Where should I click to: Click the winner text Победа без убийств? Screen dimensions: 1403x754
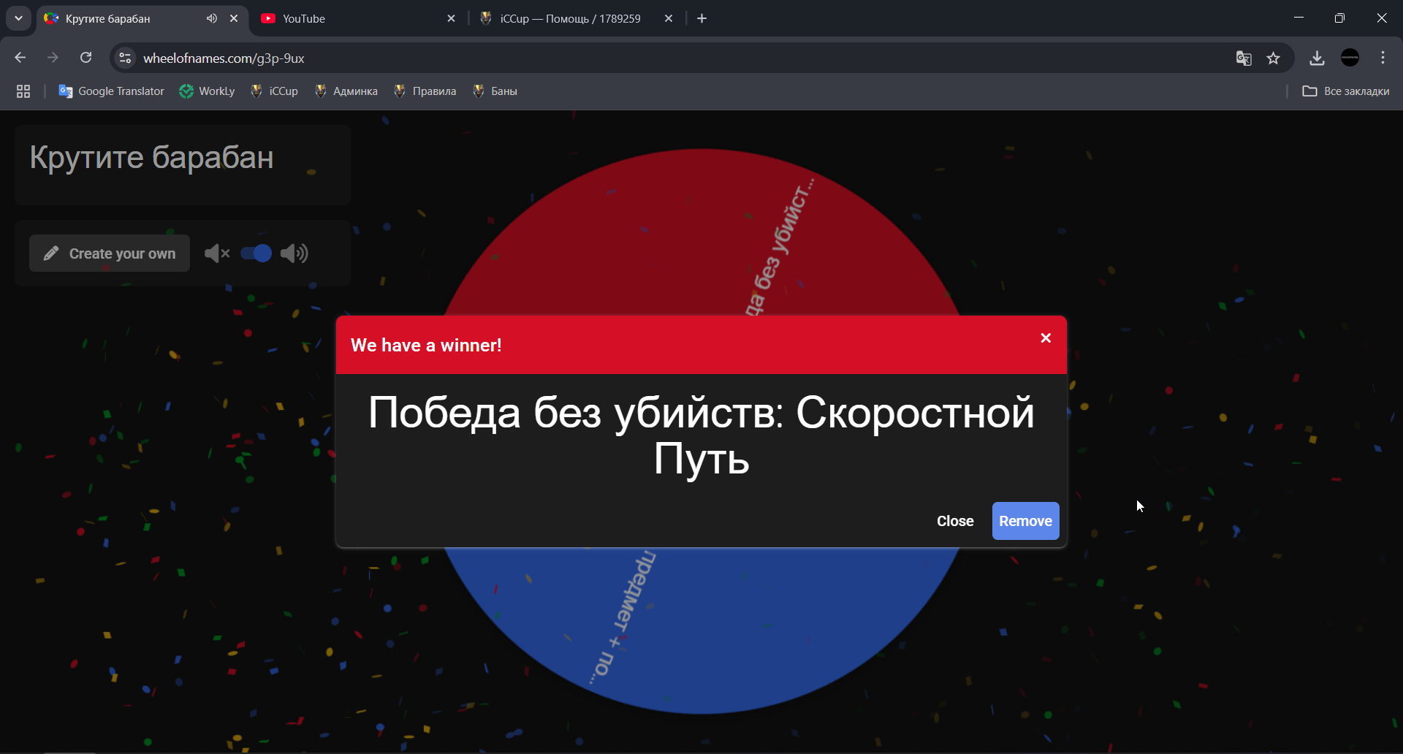coord(701,435)
